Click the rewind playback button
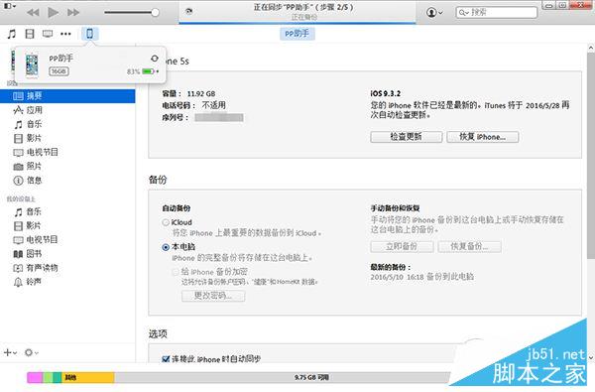The height and width of the screenshot is (392, 595). (x=33, y=13)
